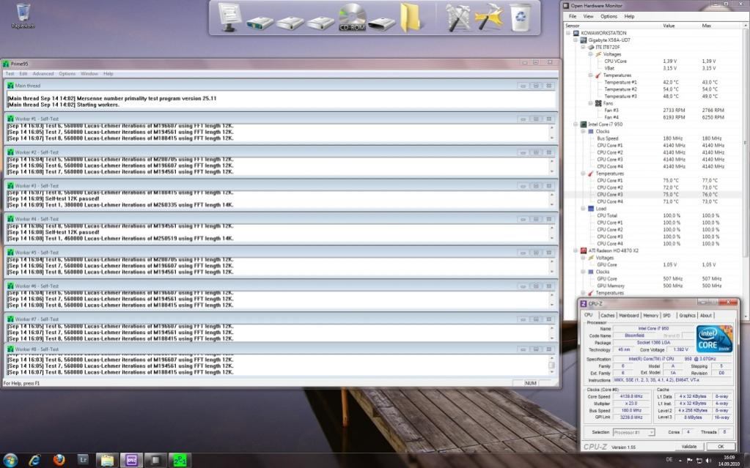The height and width of the screenshot is (468, 750).
Task: Collapse the ITE IT8720F node
Action: (x=583, y=48)
